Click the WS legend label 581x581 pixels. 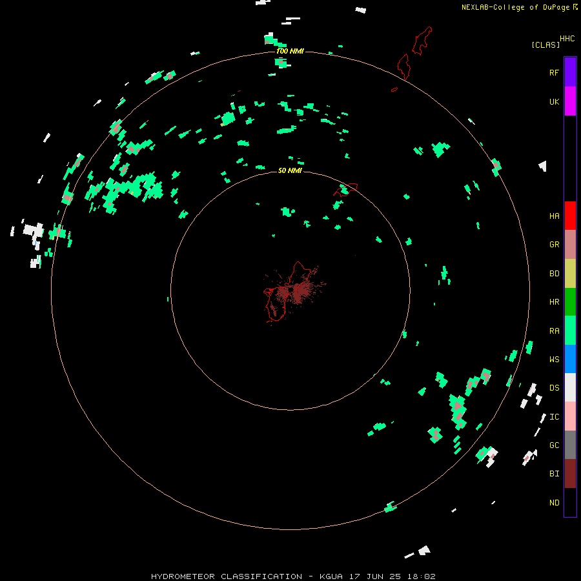[554, 359]
